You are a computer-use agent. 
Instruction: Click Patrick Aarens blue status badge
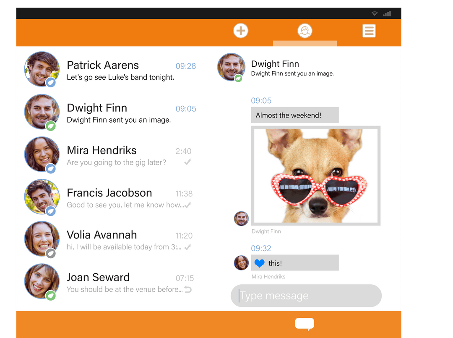[x=51, y=82]
